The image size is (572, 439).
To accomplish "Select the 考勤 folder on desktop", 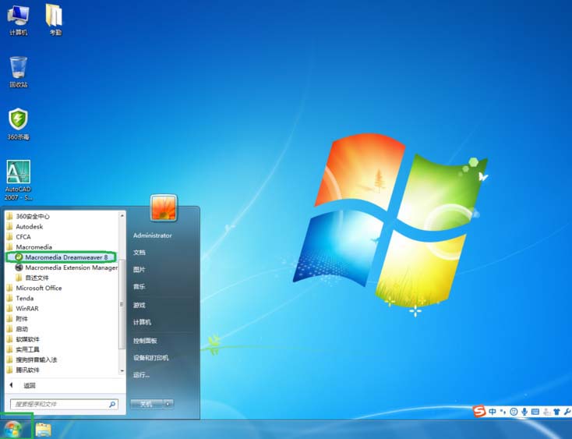I will click(55, 19).
